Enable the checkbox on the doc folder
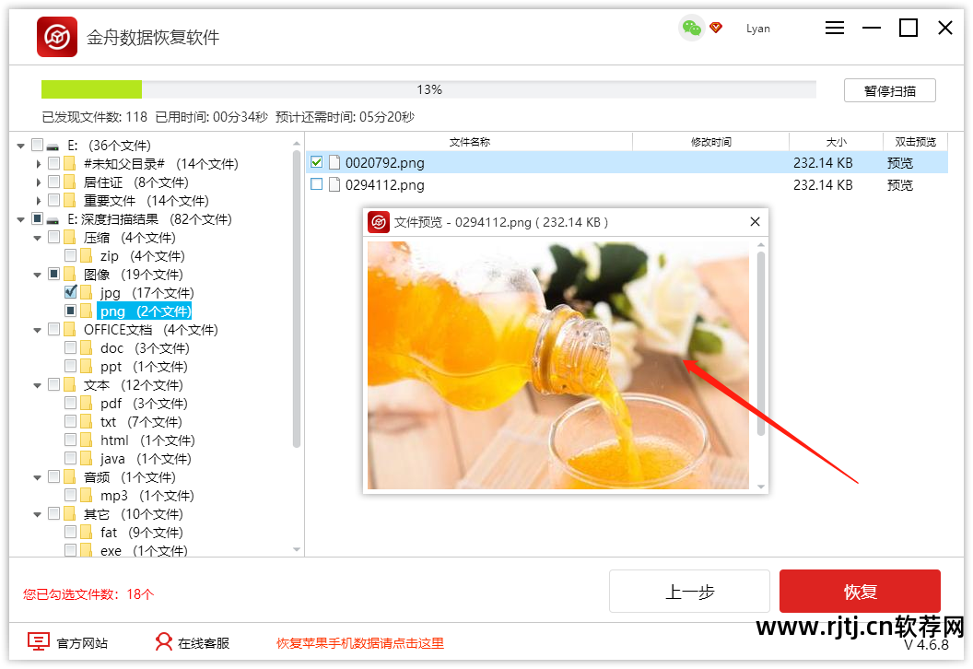This screenshot has width=973, height=669. (x=69, y=347)
